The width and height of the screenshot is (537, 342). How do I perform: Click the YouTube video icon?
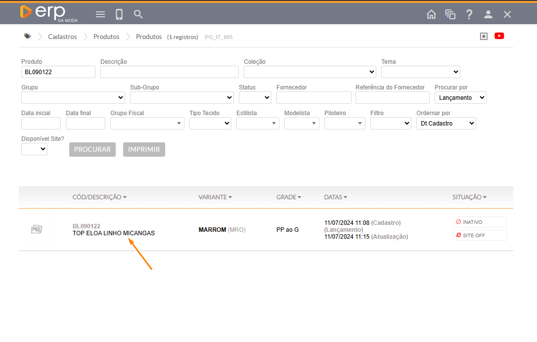coord(499,36)
